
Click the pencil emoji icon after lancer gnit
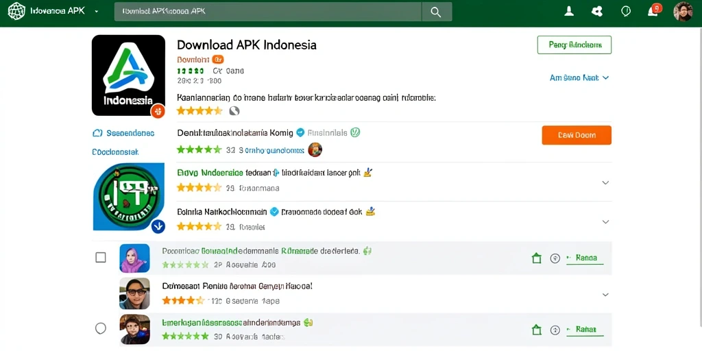[x=368, y=172]
